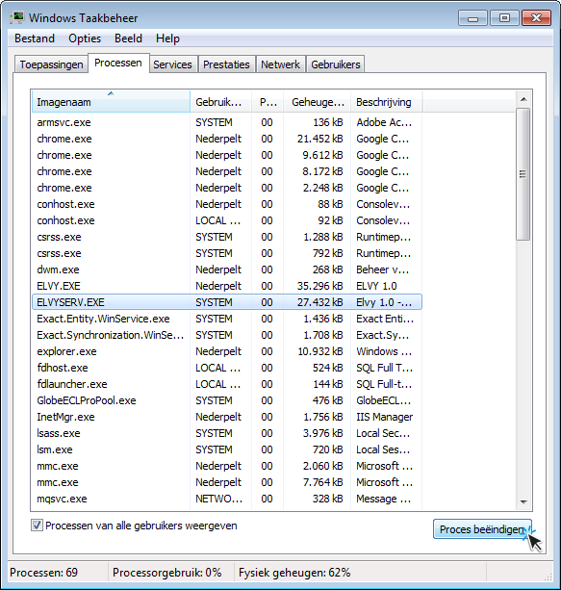Viewport: 561px width, 590px height.
Task: Select the GlobeECLProPool.exe process
Action: tap(227, 400)
